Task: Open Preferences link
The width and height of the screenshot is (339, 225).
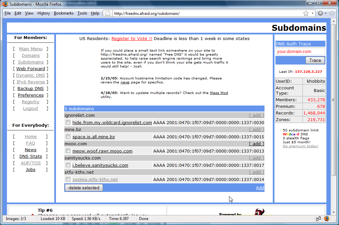Action: pos(31,95)
